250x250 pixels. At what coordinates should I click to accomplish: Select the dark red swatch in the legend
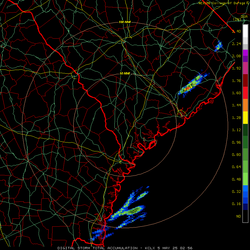(x=245, y=81)
